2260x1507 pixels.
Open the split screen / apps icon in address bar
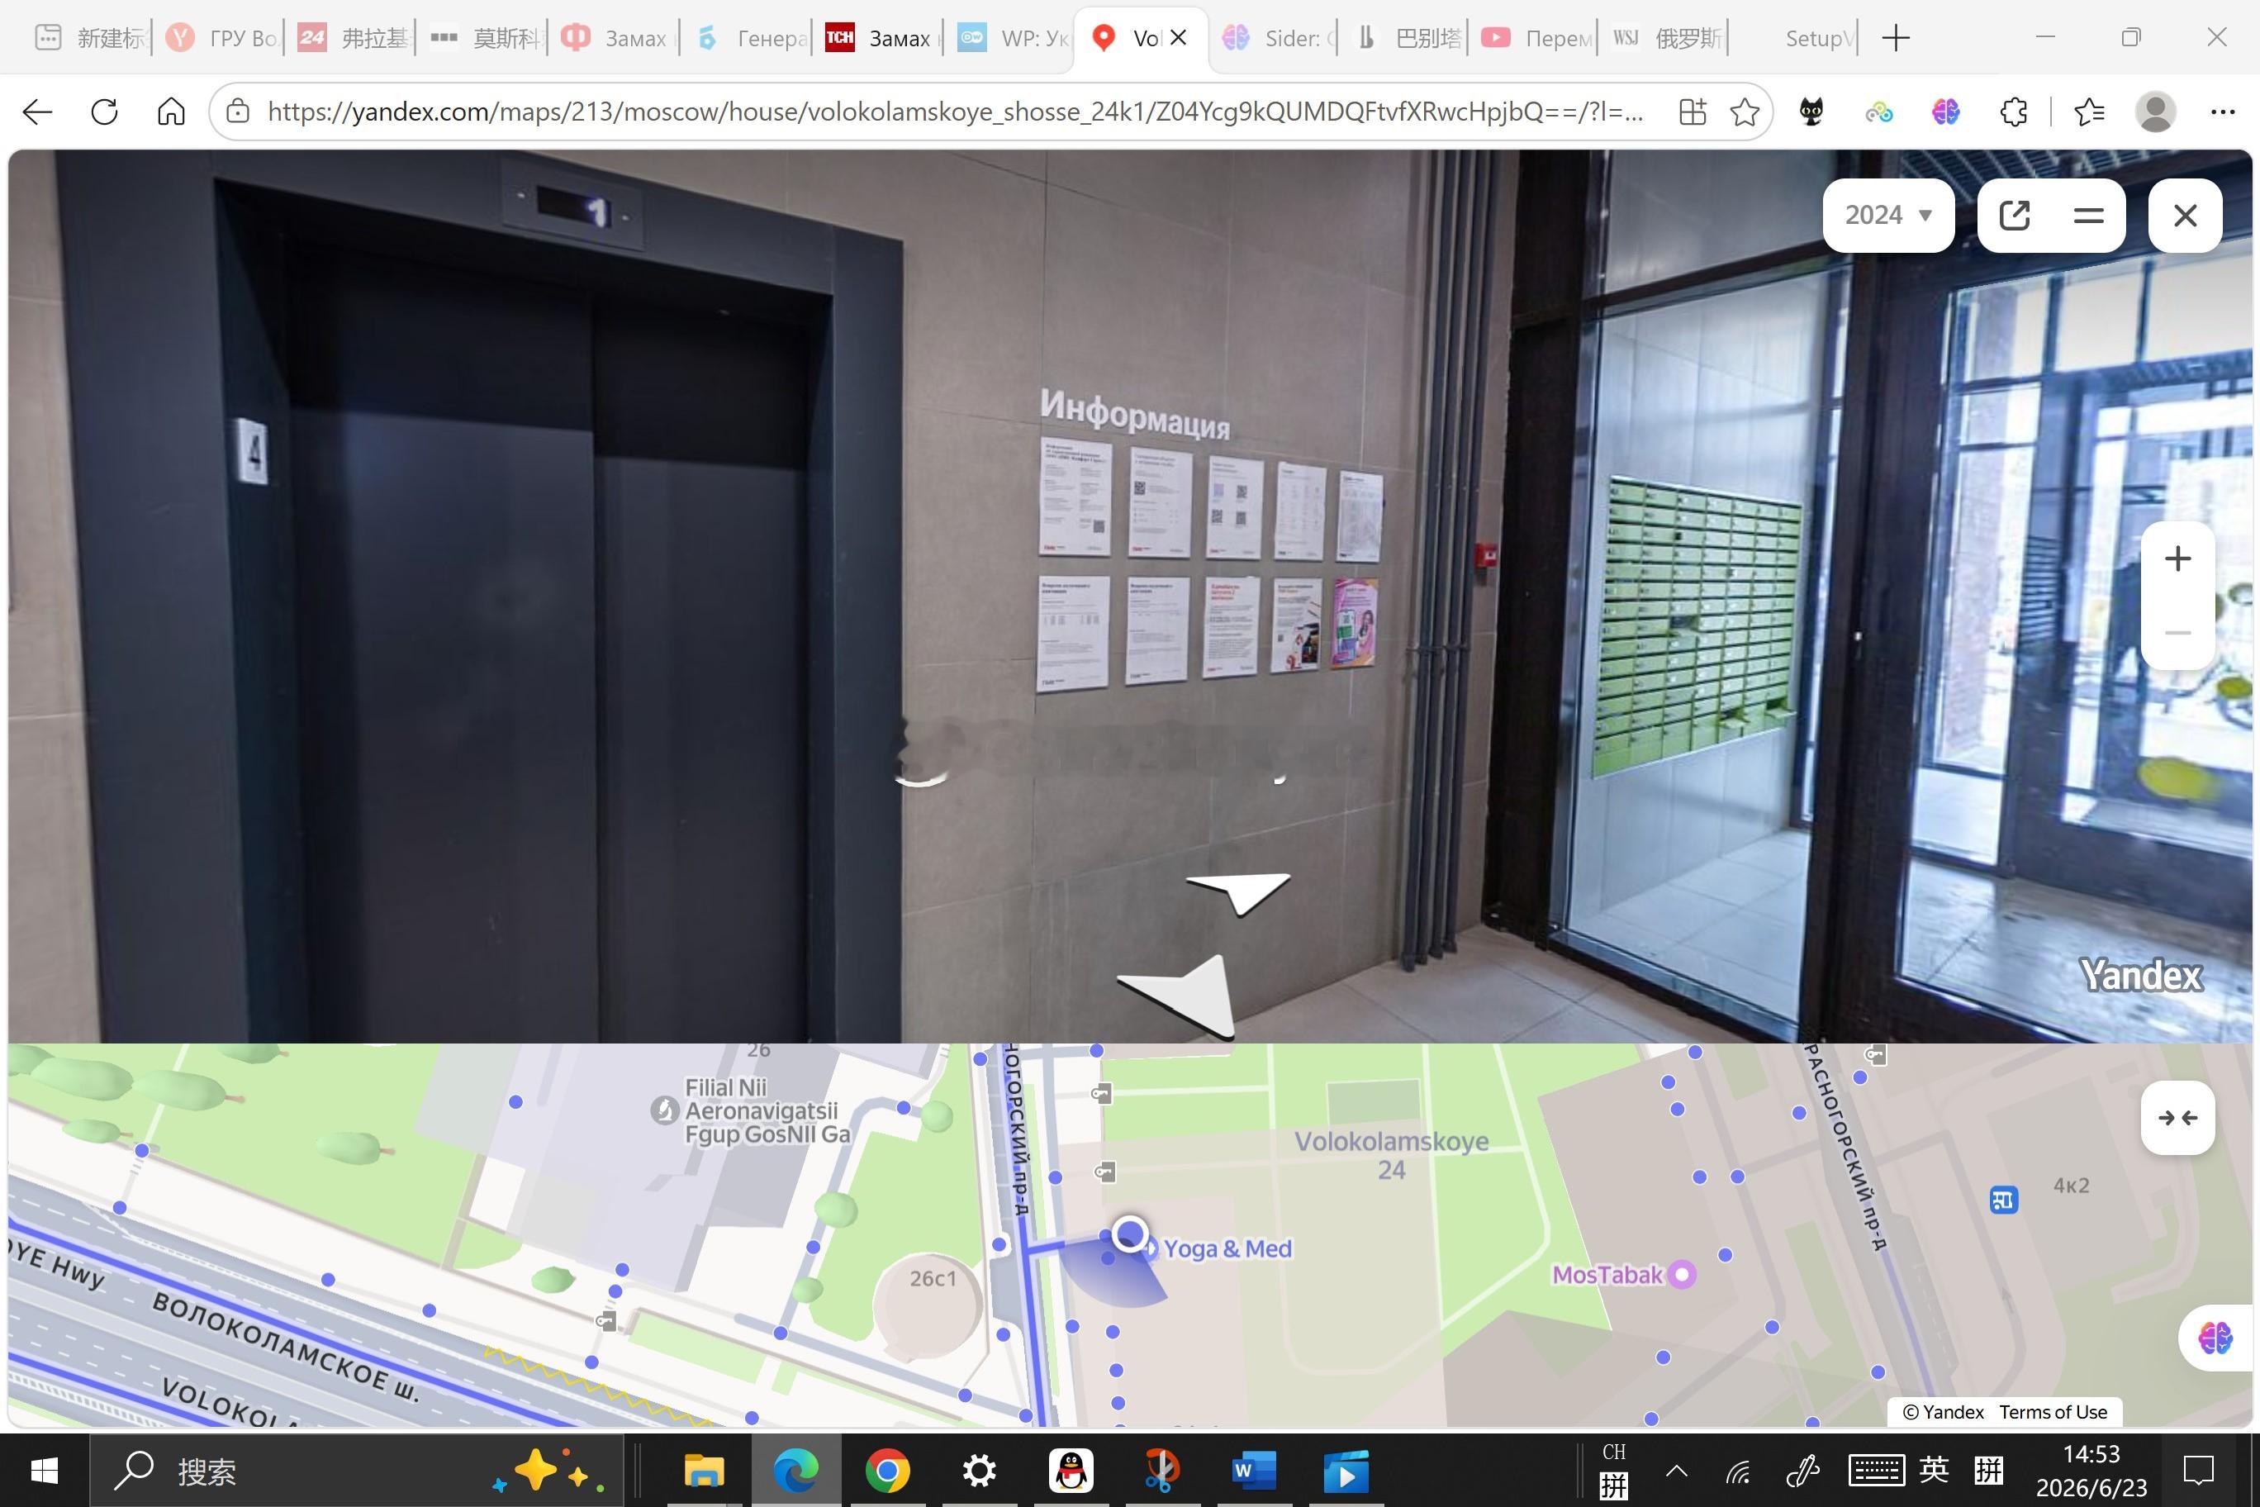point(1693,112)
